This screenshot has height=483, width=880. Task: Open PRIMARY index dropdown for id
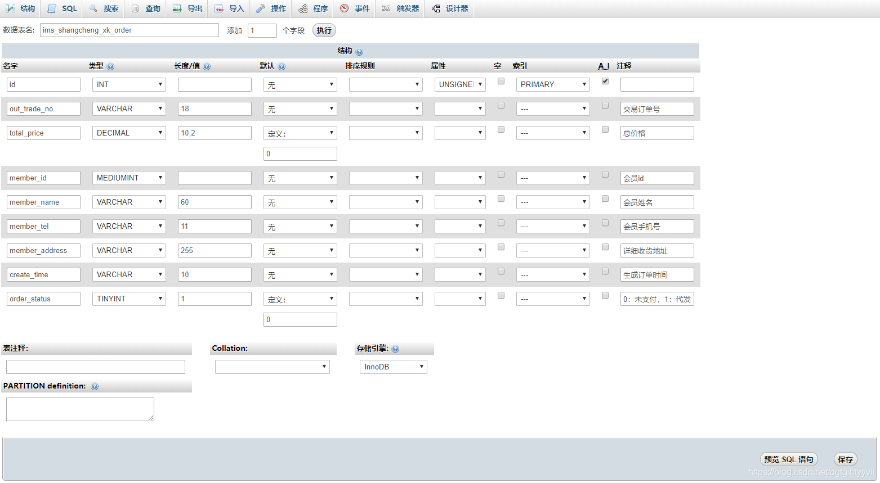pyautogui.click(x=553, y=84)
